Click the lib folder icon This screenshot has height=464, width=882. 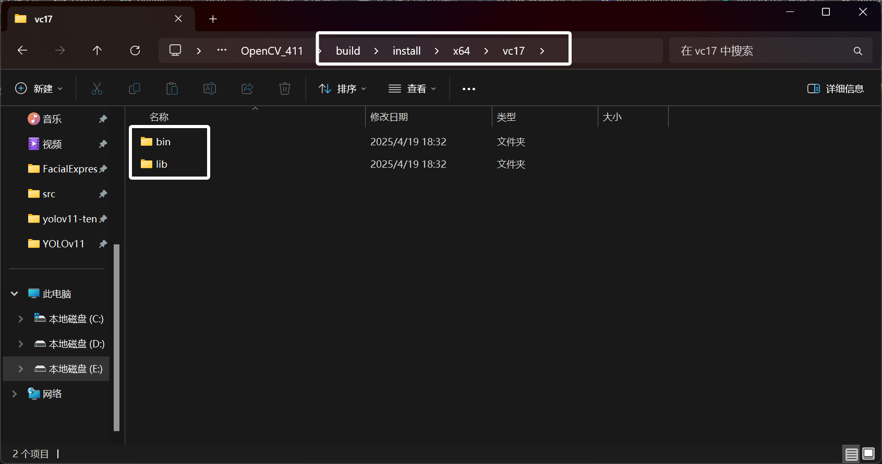click(x=147, y=164)
